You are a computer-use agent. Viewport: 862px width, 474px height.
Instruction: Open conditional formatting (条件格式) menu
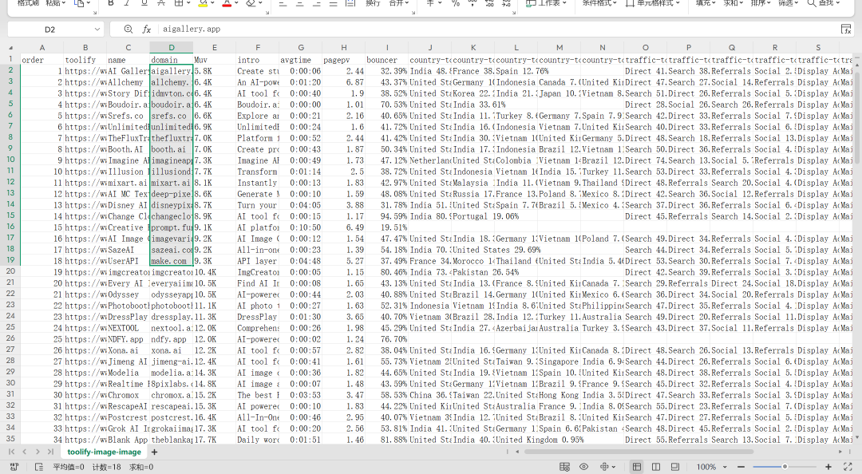(599, 3)
